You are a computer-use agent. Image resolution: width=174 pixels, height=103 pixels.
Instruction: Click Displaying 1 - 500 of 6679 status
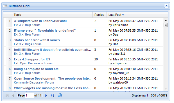pyautogui.click(x=149, y=95)
